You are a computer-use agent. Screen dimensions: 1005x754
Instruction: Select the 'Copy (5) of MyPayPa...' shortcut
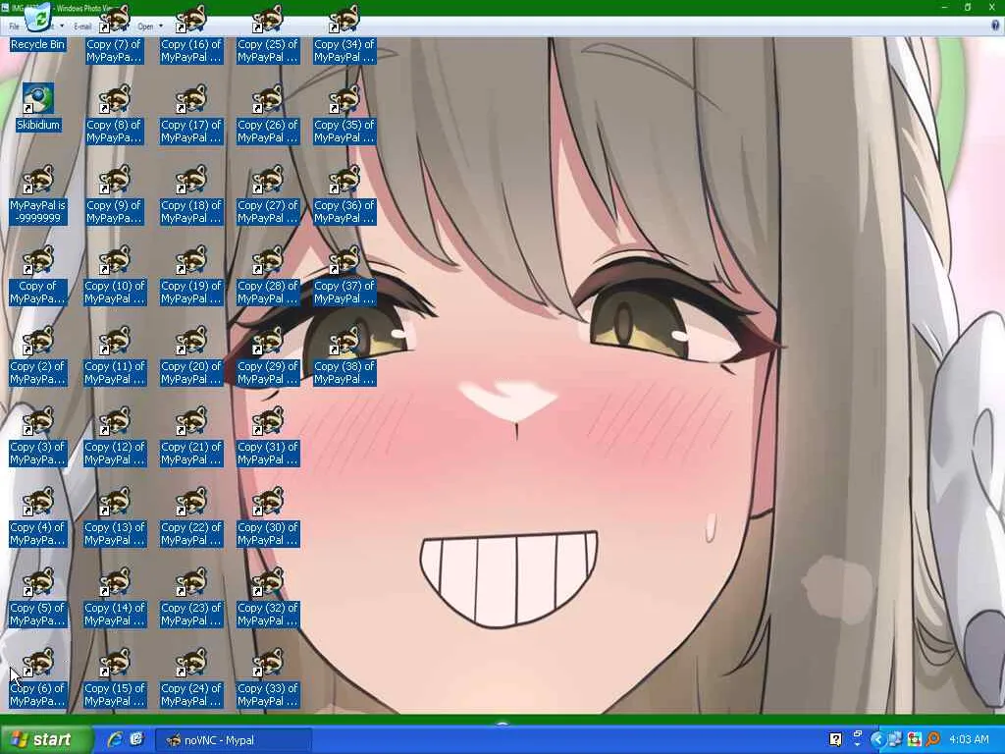point(38,598)
